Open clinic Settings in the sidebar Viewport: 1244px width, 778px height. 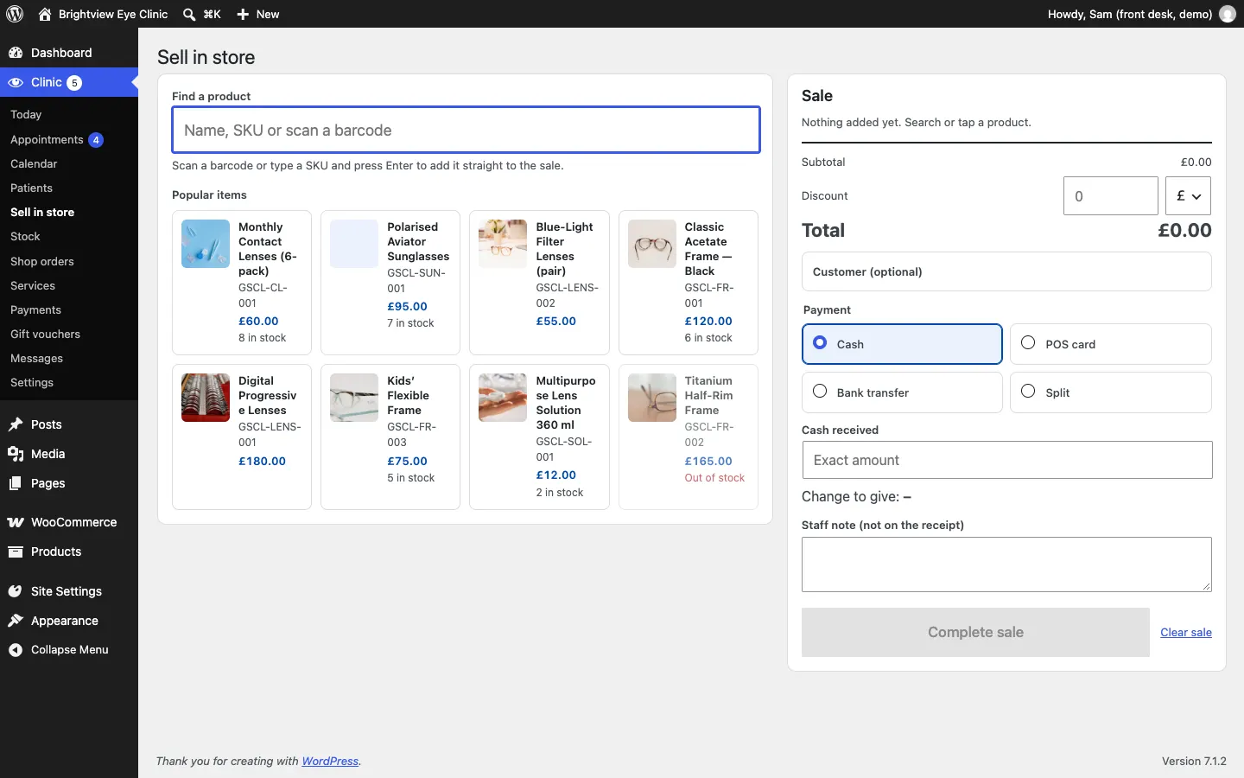[x=32, y=383]
